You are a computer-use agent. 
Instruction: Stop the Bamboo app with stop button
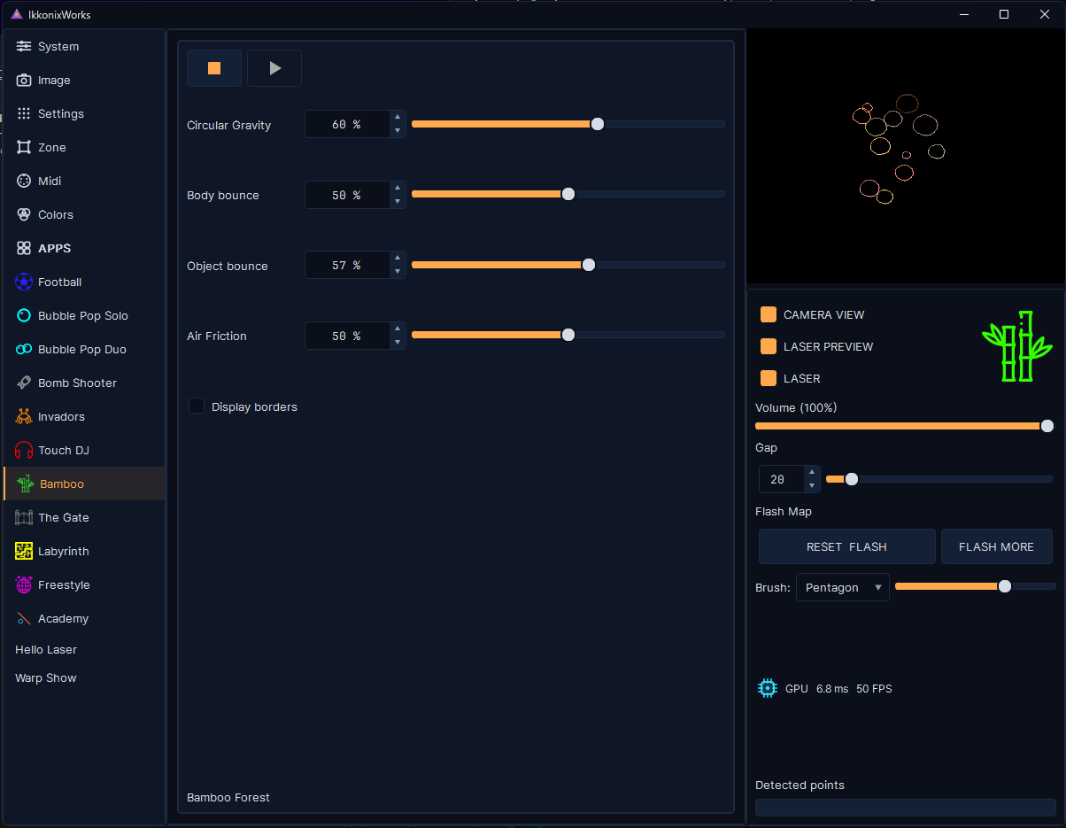[x=214, y=68]
